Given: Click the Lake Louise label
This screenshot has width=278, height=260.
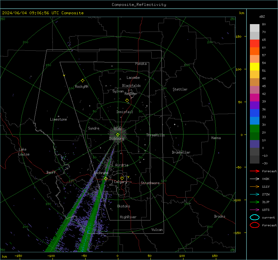Looking at the screenshot, I should point(24,152).
